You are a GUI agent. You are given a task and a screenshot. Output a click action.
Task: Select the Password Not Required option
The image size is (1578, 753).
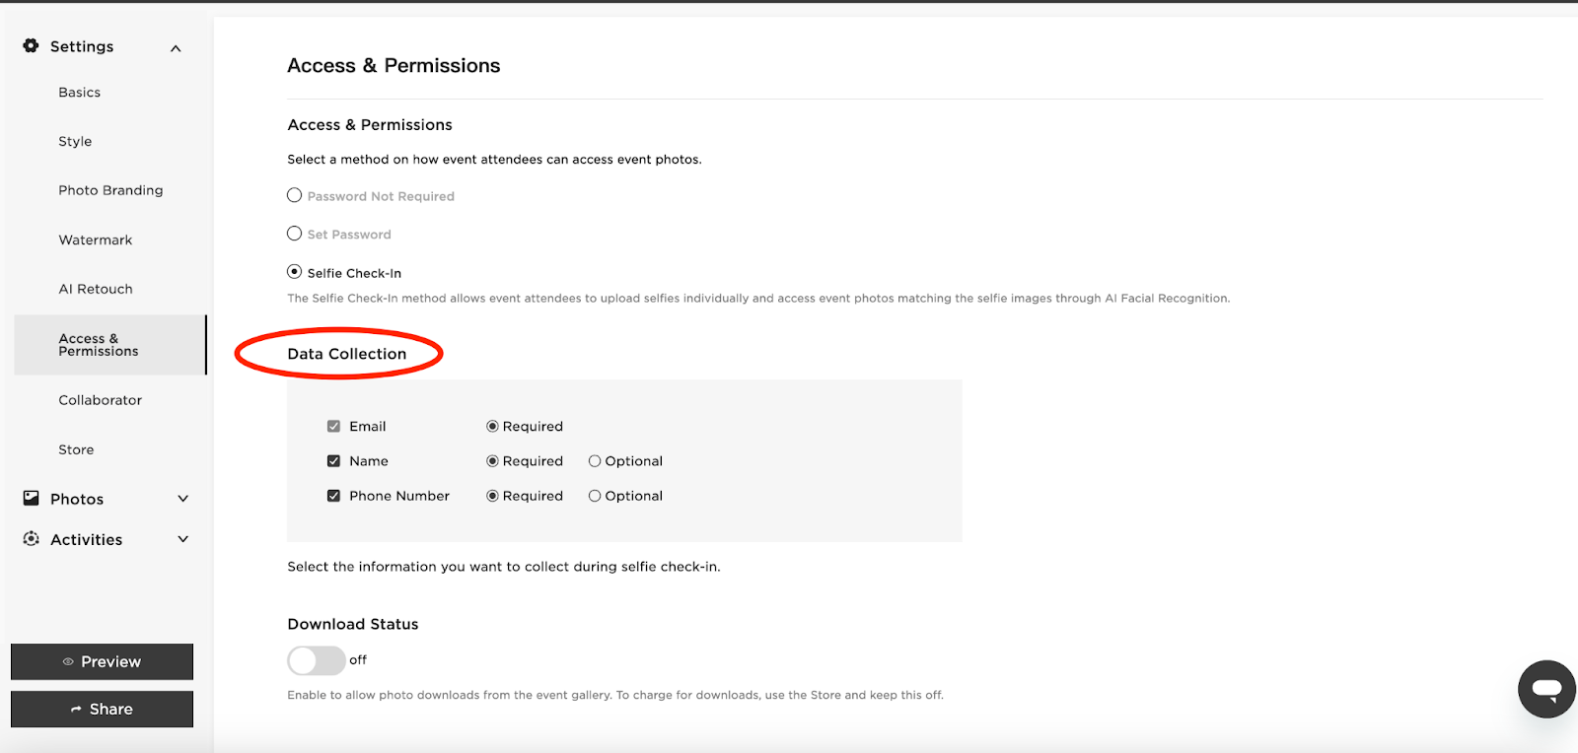pos(294,196)
